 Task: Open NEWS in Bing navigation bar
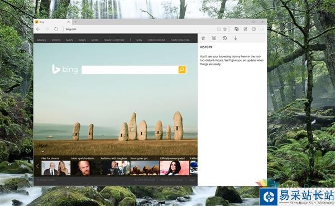point(82,40)
